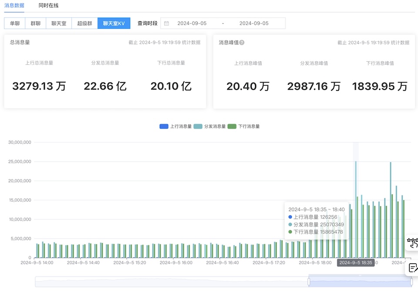The width and height of the screenshot is (418, 292).
Task: Open the end date field in range picker
Action: coord(254,23)
